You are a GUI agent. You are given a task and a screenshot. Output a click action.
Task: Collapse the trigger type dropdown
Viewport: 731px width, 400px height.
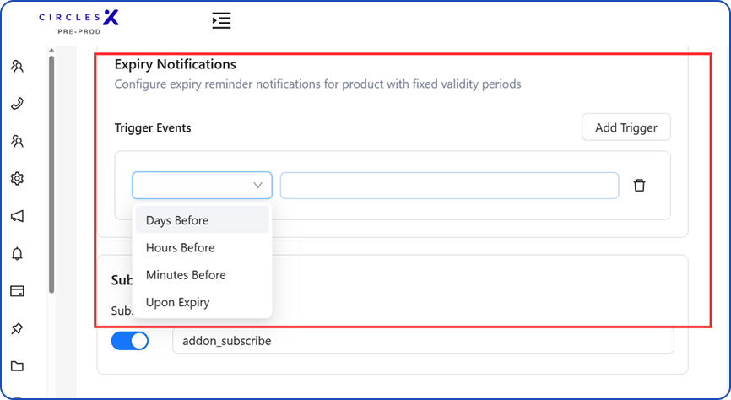click(202, 186)
